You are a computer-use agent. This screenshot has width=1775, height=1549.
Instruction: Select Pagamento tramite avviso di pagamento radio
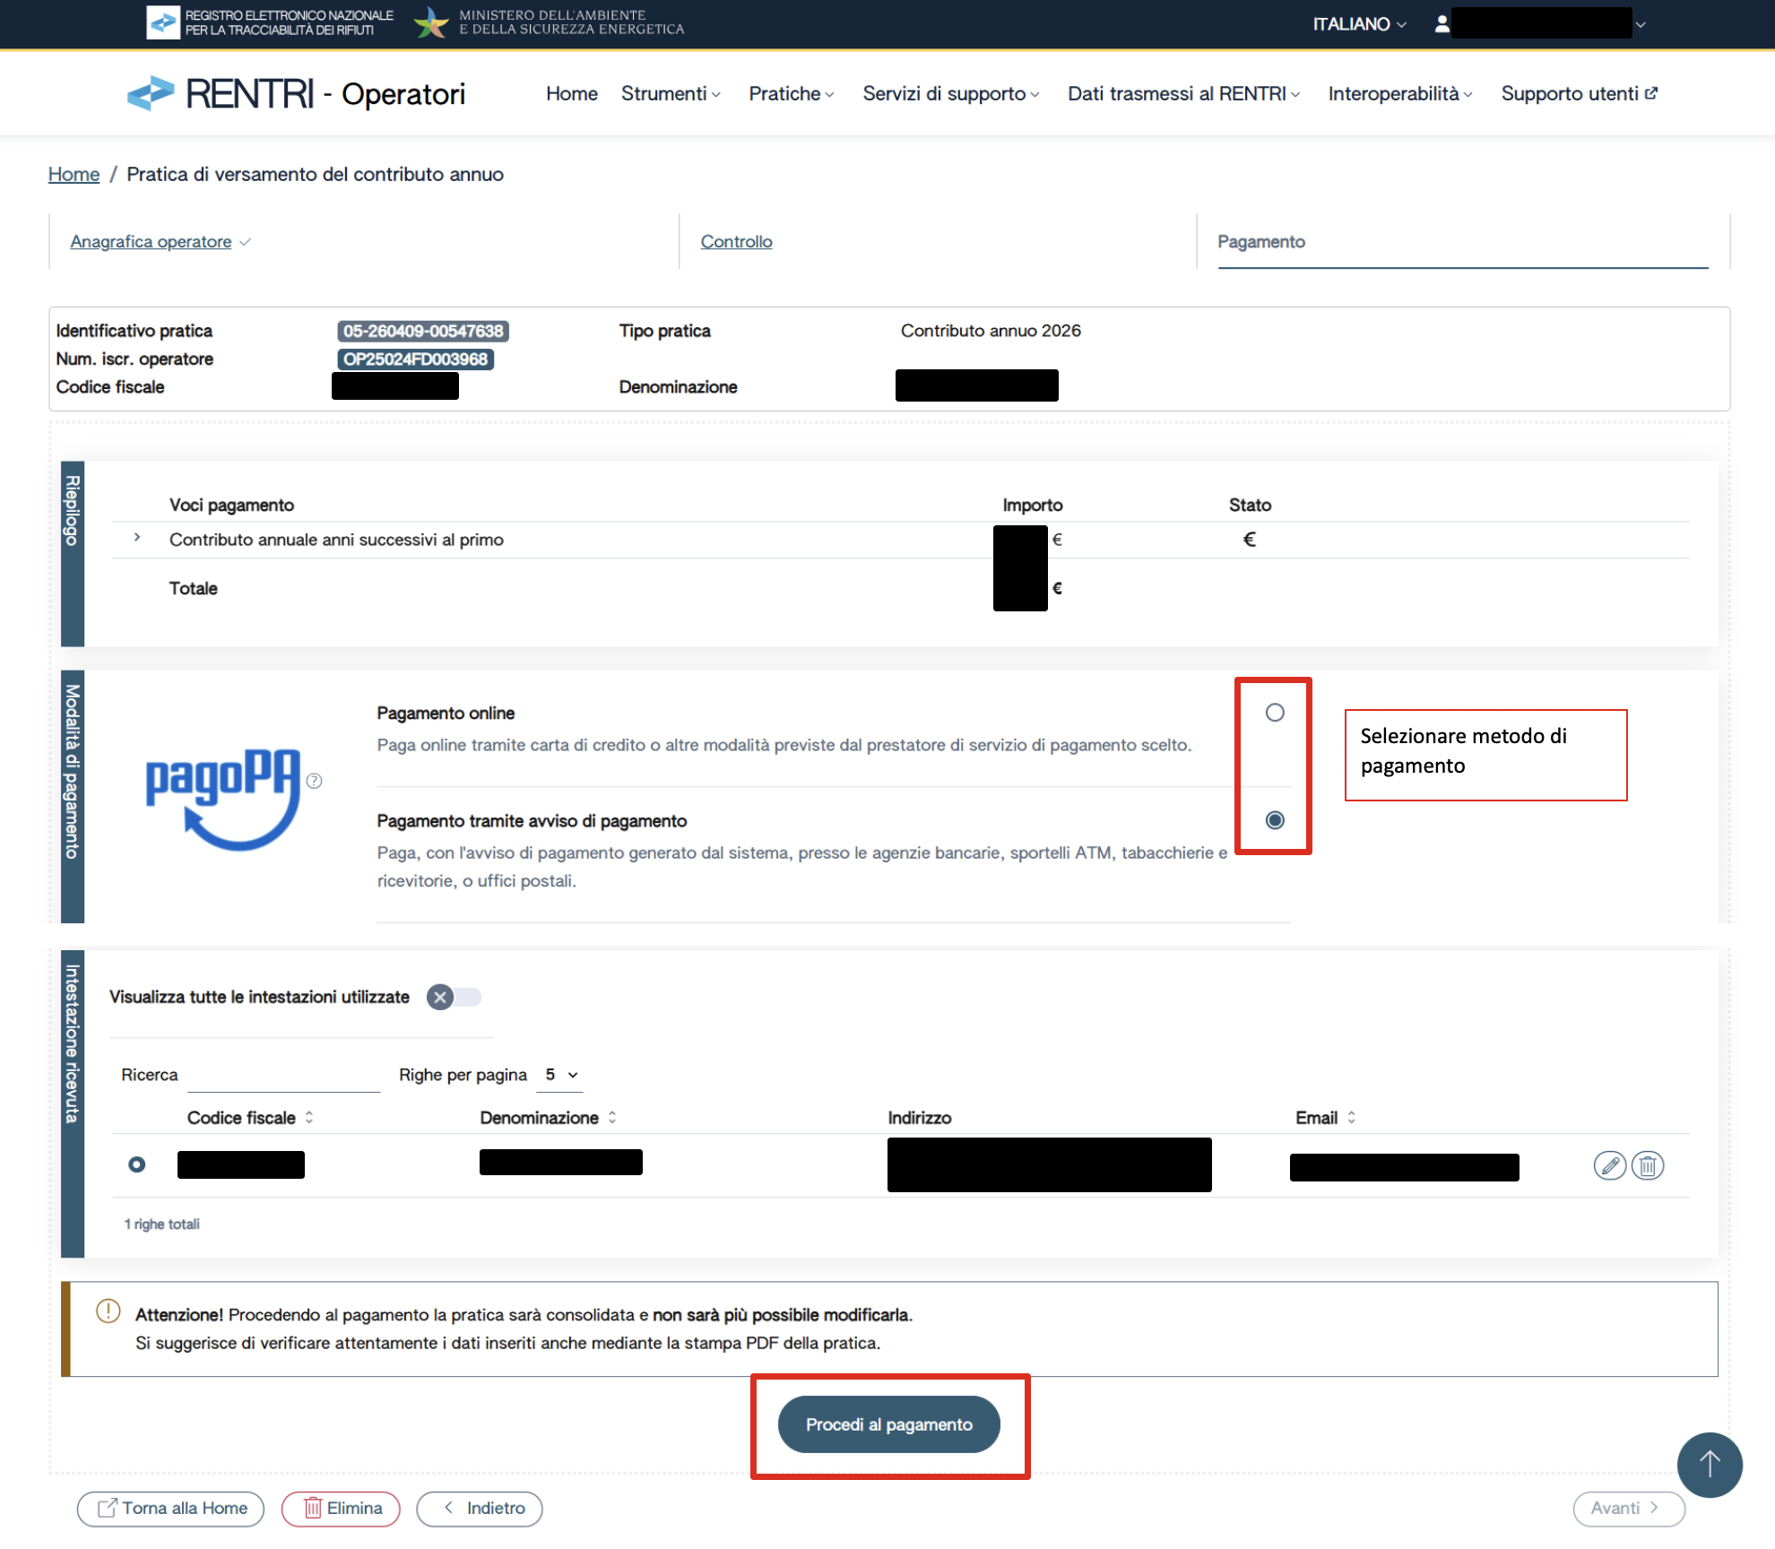(x=1274, y=820)
